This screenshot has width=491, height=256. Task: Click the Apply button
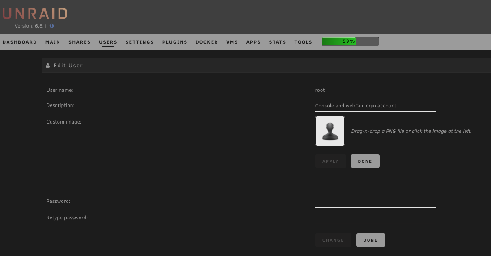point(330,161)
